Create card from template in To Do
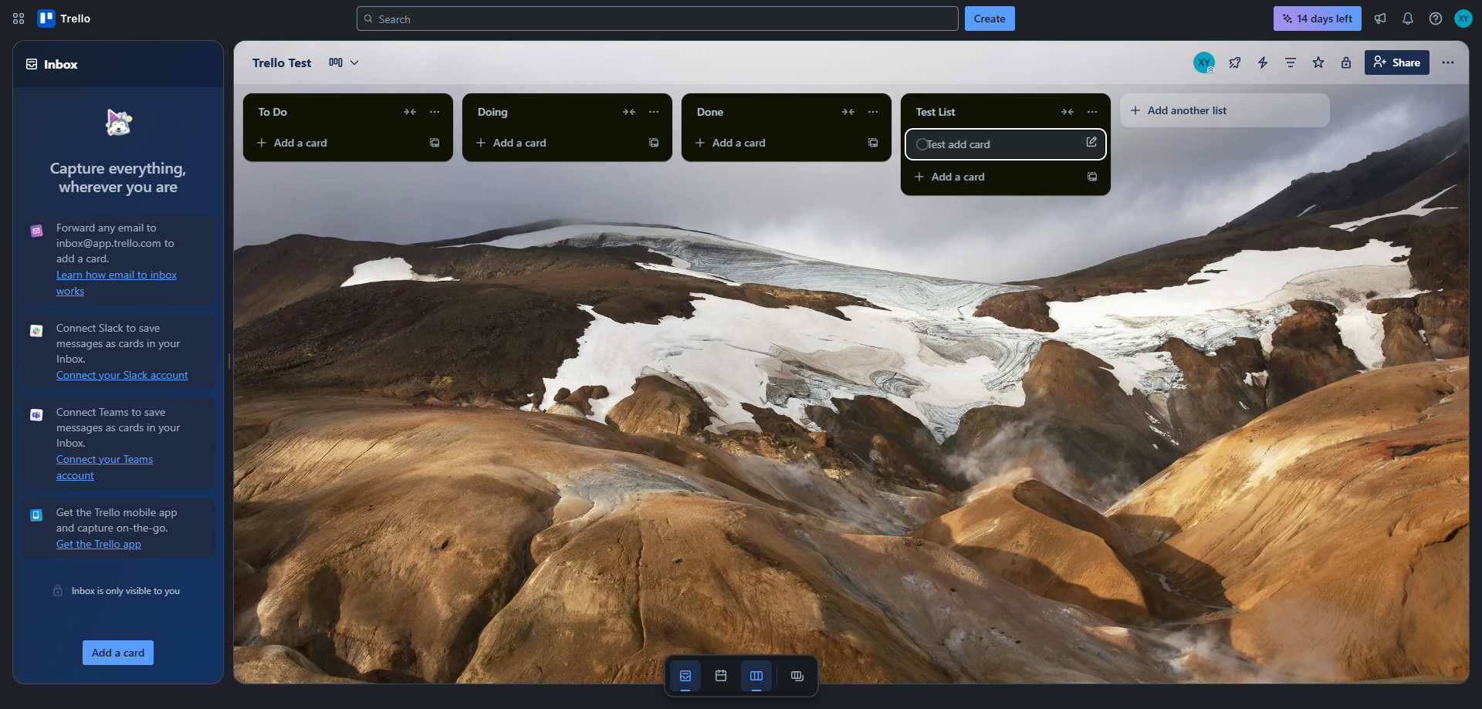This screenshot has height=709, width=1482. [x=435, y=143]
